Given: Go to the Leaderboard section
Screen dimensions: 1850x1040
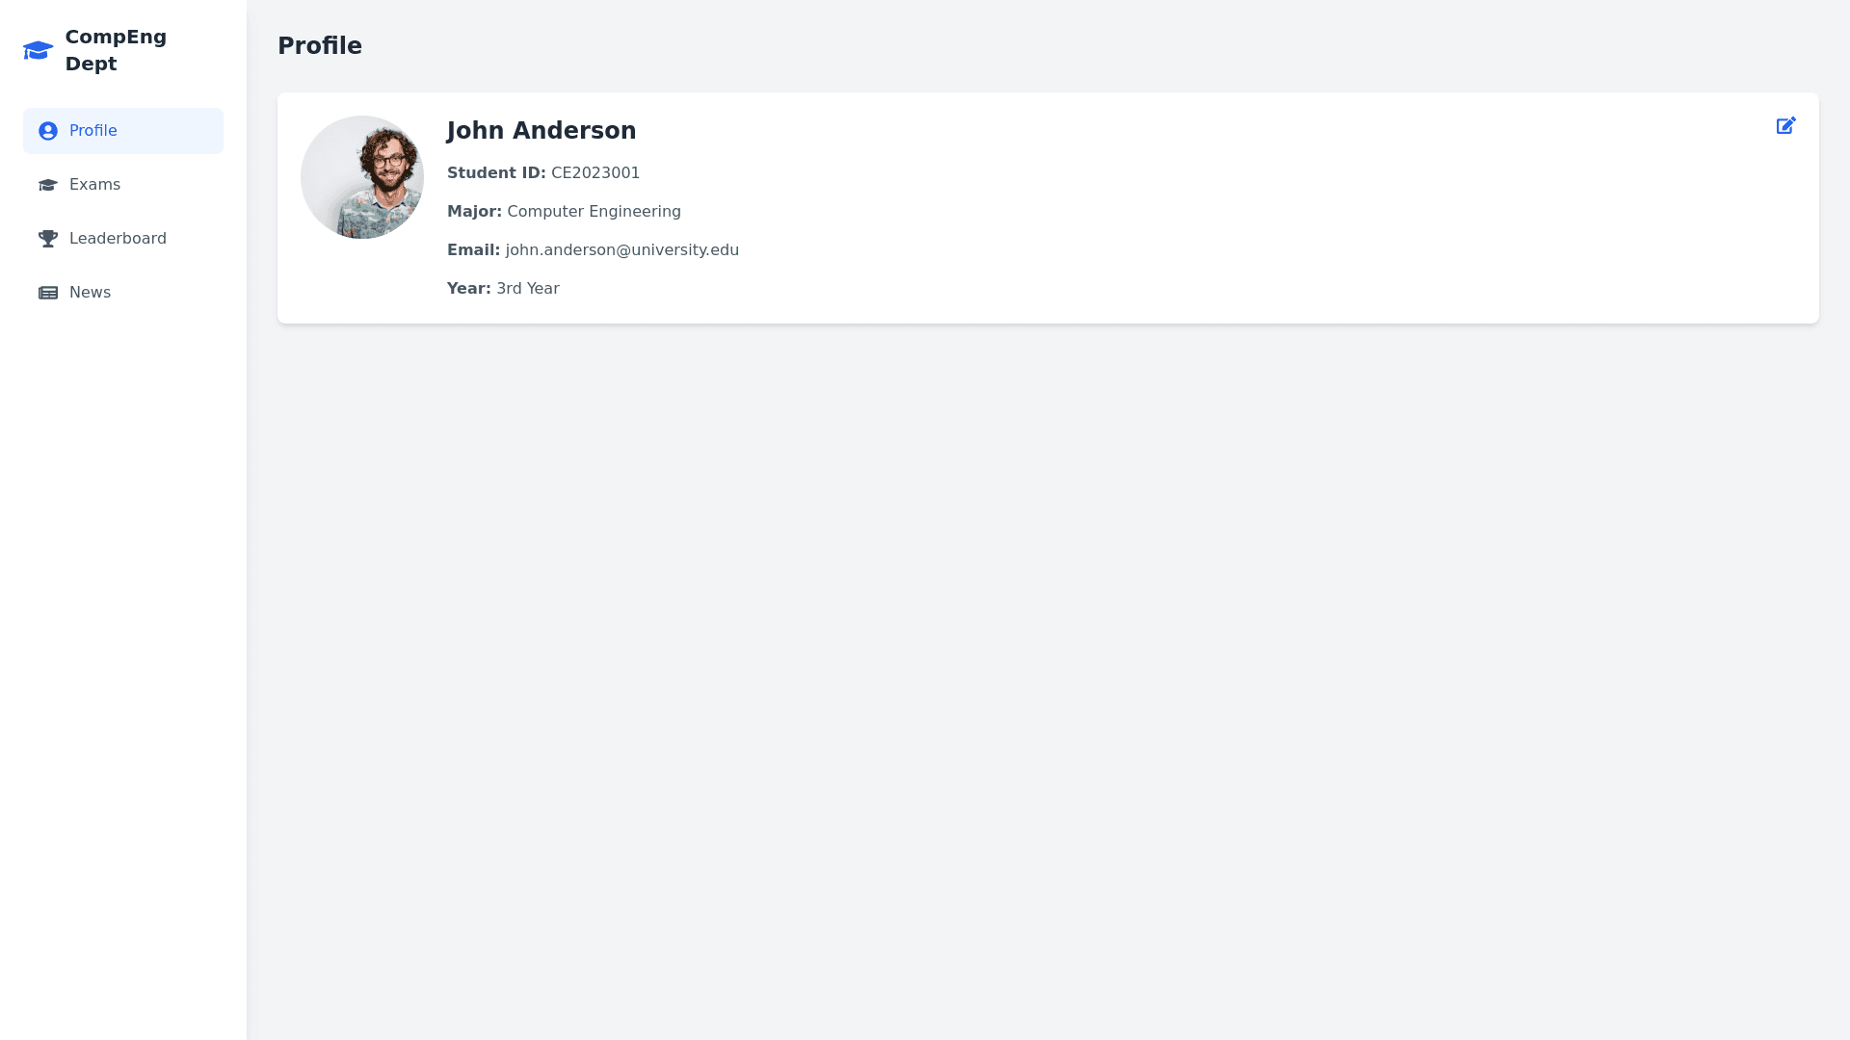Looking at the screenshot, I should tap(118, 239).
